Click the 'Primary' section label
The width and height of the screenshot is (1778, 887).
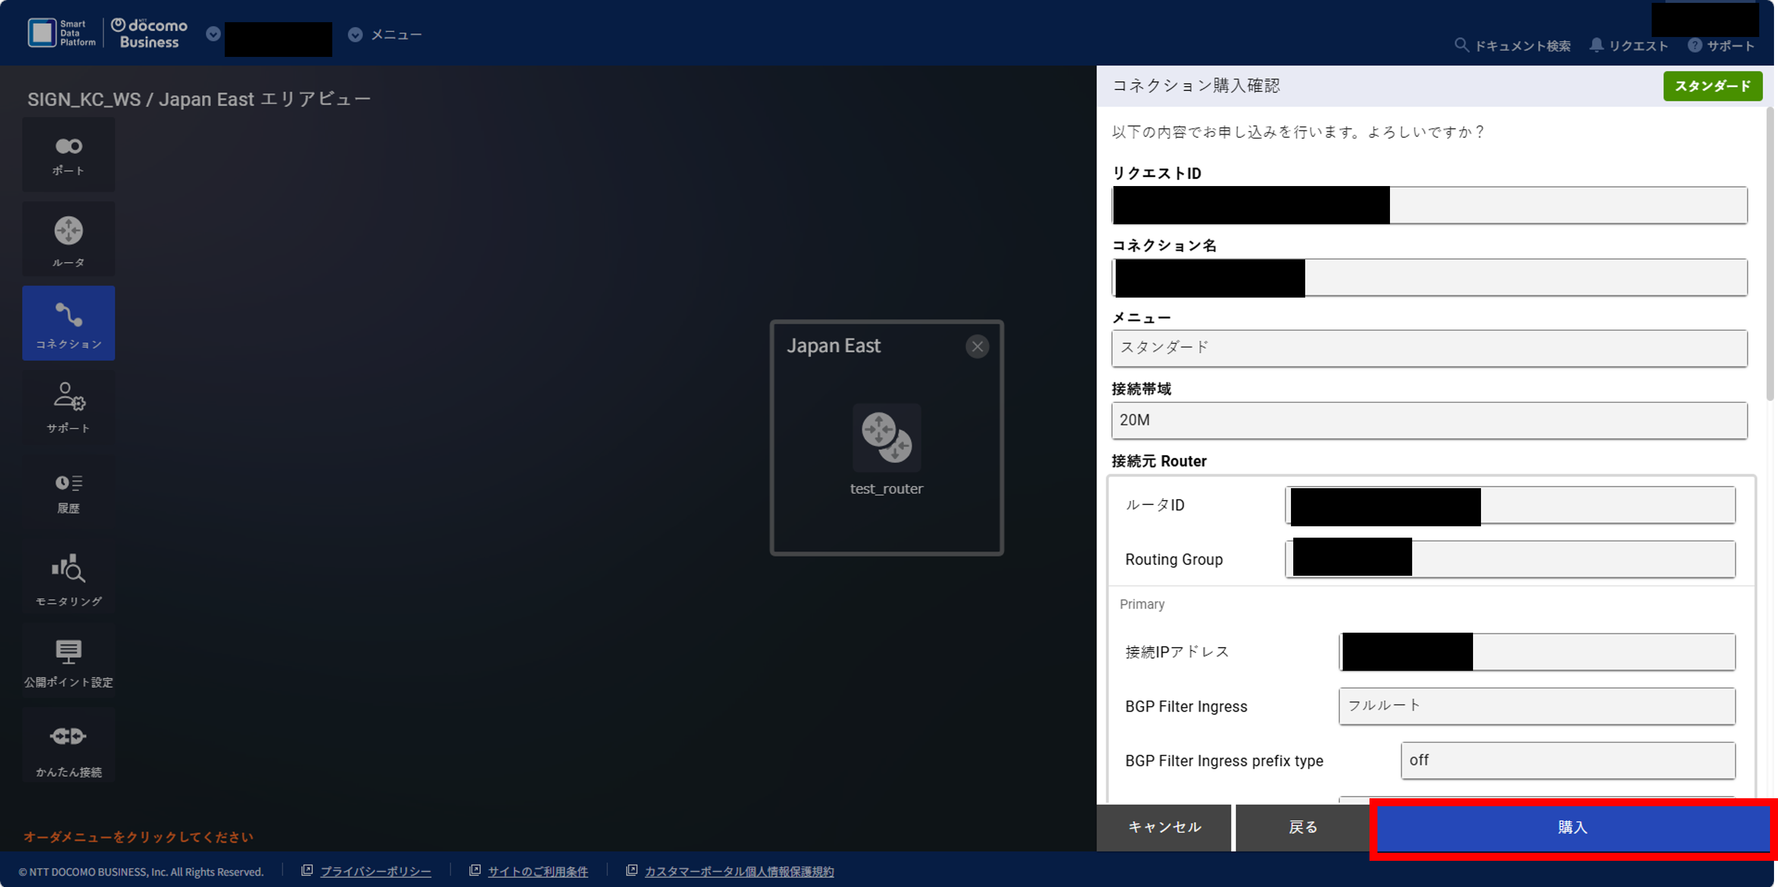point(1142,604)
